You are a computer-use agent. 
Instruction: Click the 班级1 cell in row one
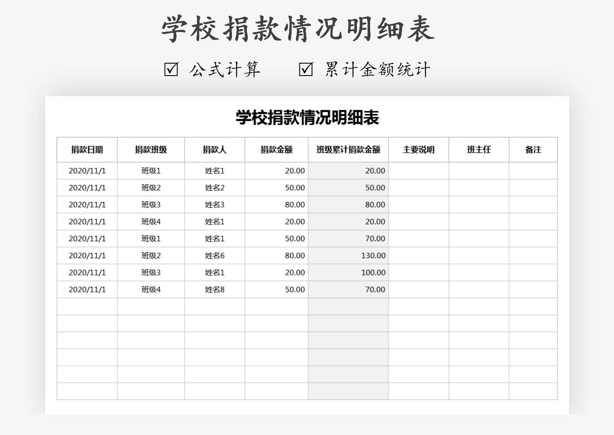pos(151,170)
